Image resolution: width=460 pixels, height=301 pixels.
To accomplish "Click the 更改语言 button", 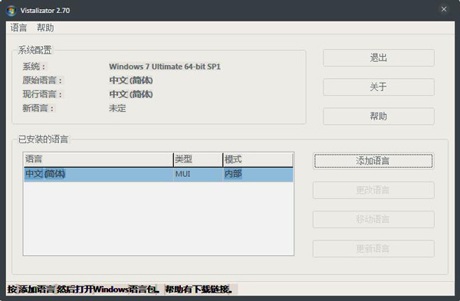I will [x=373, y=190].
